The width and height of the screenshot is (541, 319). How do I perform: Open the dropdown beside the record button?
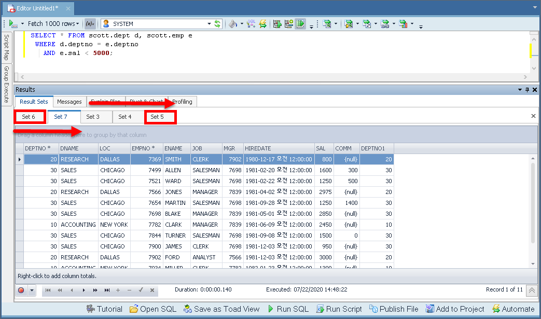[32, 290]
